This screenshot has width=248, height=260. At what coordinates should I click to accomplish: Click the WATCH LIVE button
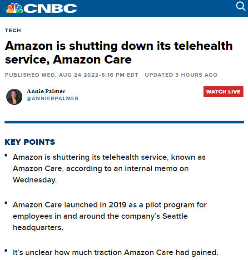click(223, 92)
